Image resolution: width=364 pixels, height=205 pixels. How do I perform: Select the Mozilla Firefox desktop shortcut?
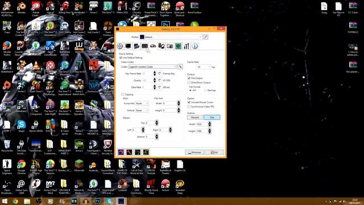[7, 48]
